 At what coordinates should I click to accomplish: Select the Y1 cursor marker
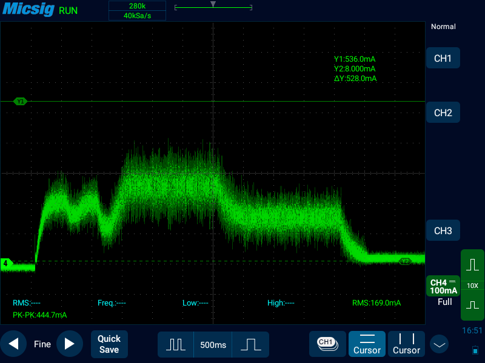click(x=21, y=102)
